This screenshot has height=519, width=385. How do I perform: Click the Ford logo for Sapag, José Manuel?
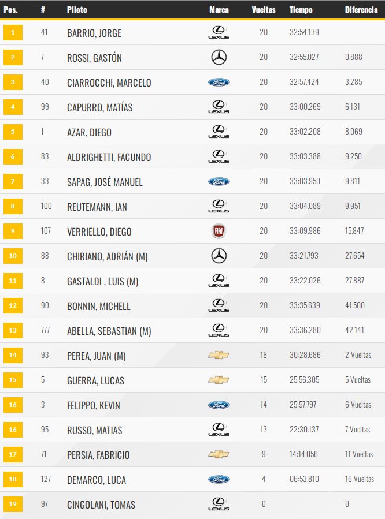[219, 181]
